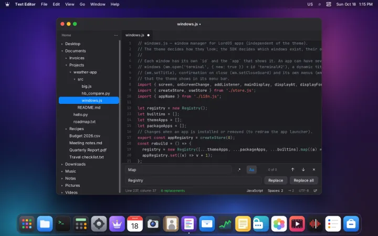Click Line 237, column 37 indicator
Image resolution: width=378 pixels, height=236 pixels.
(141, 190)
